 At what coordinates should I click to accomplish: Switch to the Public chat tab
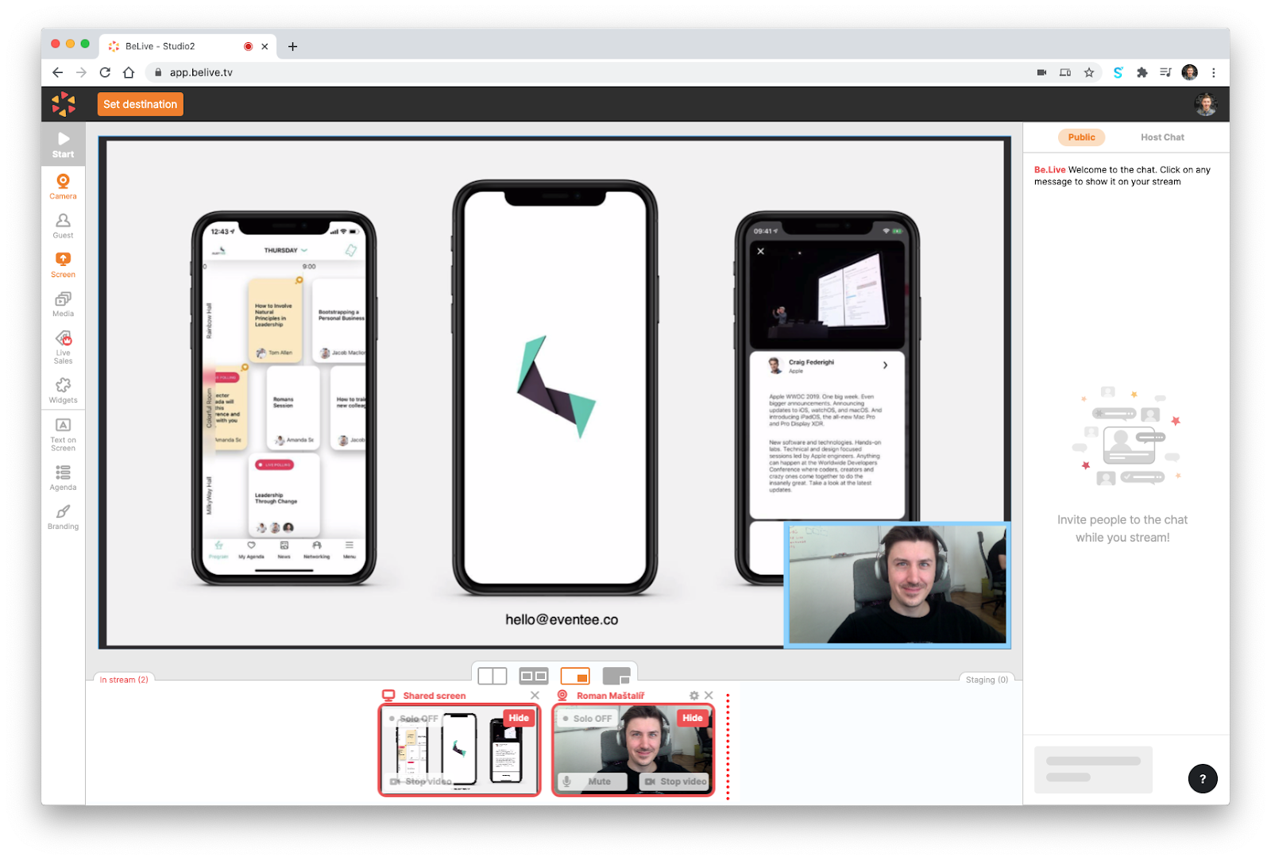coord(1081,137)
